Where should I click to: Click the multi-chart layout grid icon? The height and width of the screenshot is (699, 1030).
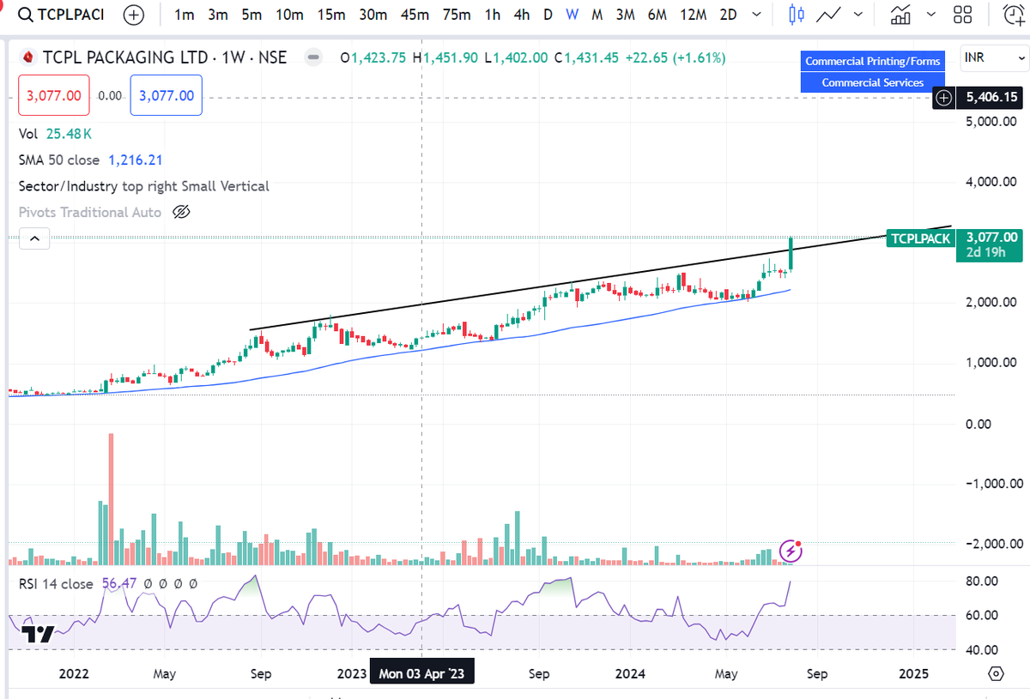pyautogui.click(x=965, y=15)
